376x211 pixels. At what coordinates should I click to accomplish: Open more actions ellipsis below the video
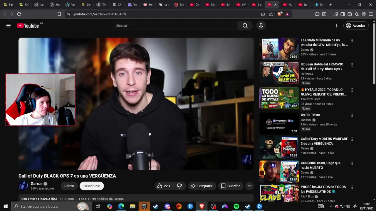pos(249,186)
